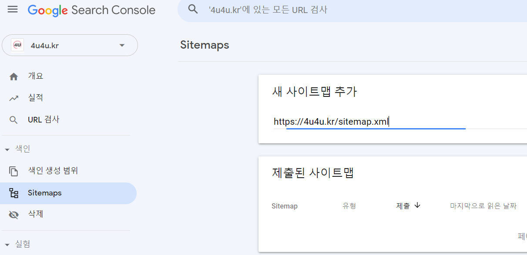Click the Google Search Console logo
527x255 pixels.
(x=91, y=10)
